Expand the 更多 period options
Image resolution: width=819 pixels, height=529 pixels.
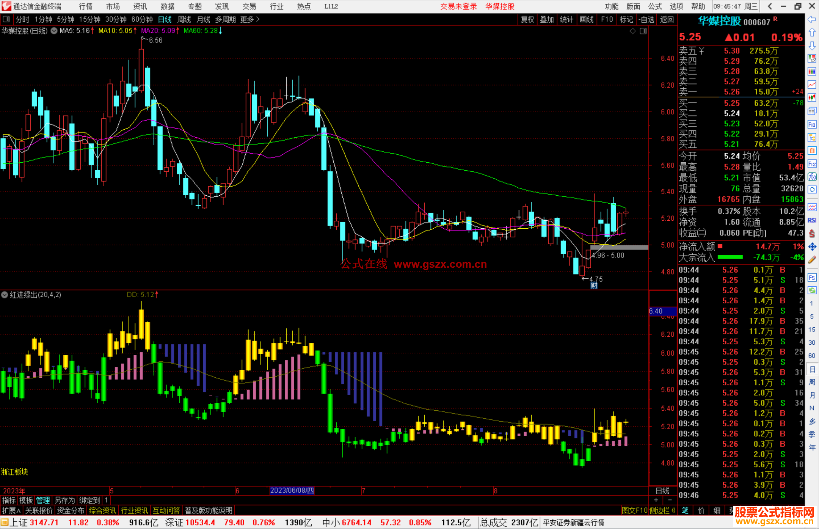(250, 19)
